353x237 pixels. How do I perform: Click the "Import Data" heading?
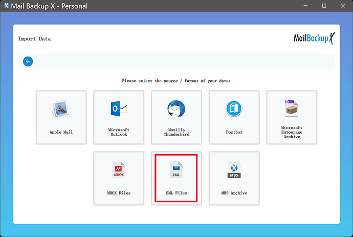tap(34, 39)
